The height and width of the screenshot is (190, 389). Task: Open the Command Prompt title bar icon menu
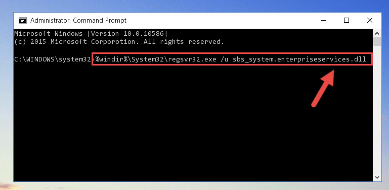pyautogui.click(x=23, y=21)
